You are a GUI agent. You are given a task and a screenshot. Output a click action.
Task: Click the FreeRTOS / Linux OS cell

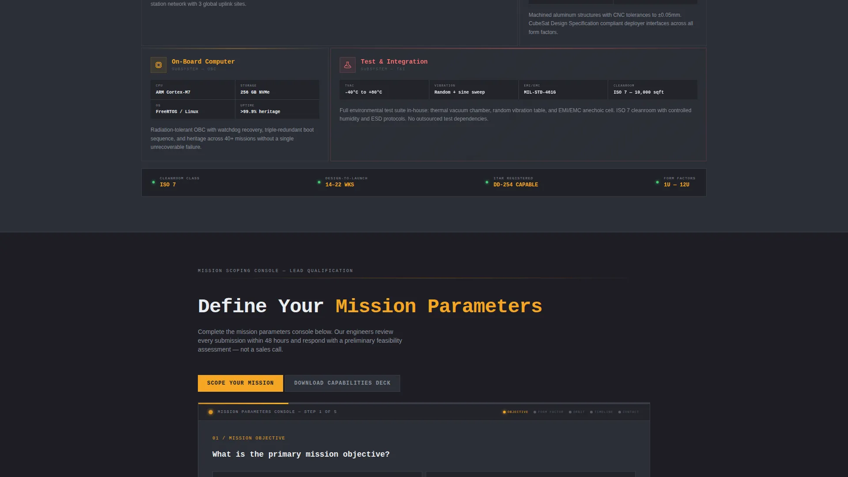[x=193, y=109]
